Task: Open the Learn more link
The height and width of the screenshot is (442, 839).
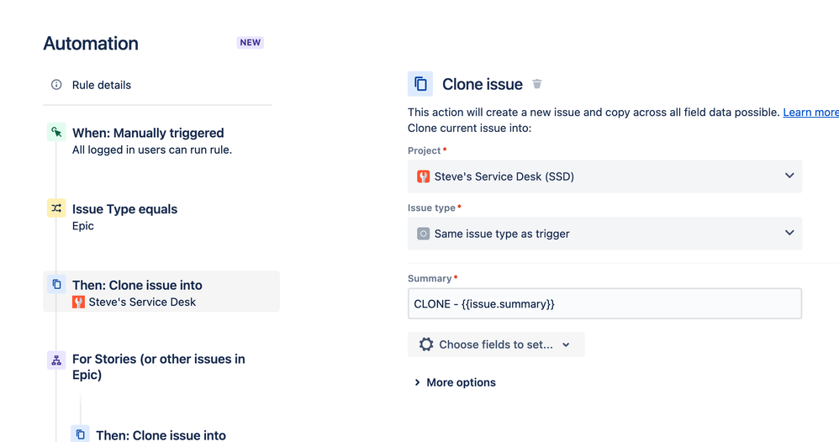Action: pyautogui.click(x=810, y=113)
